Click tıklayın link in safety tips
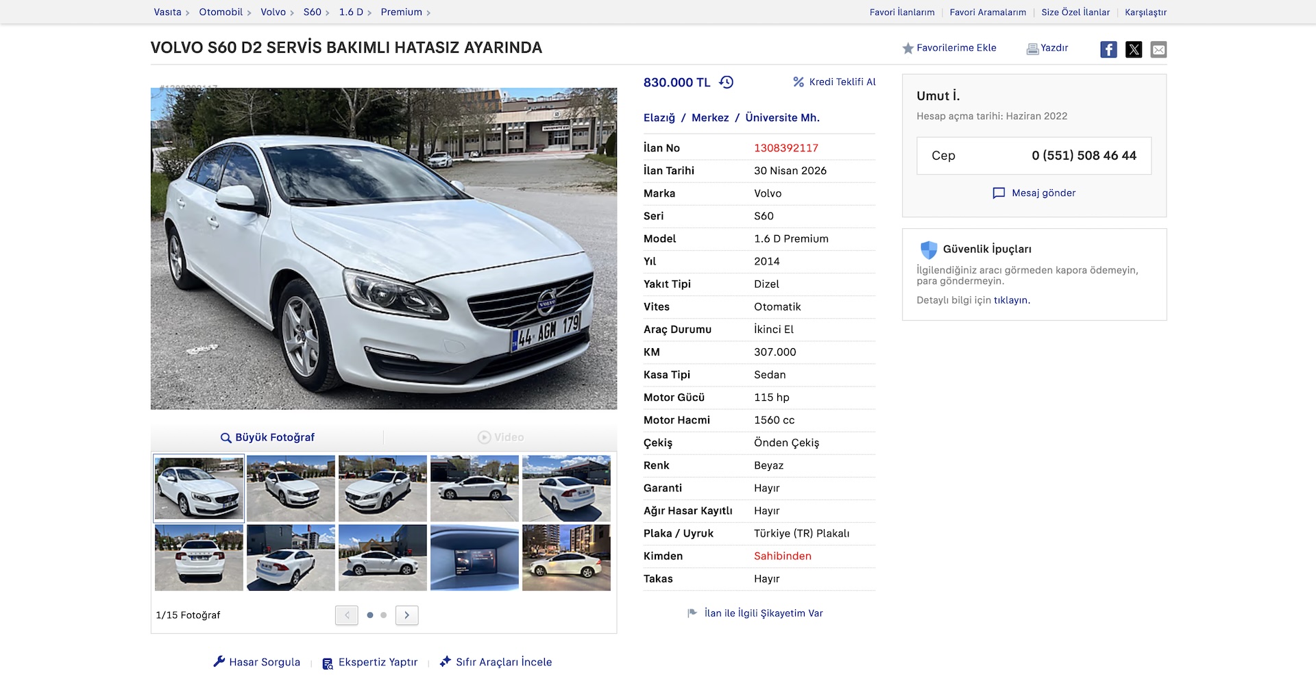The width and height of the screenshot is (1316, 675). pyautogui.click(x=1012, y=300)
